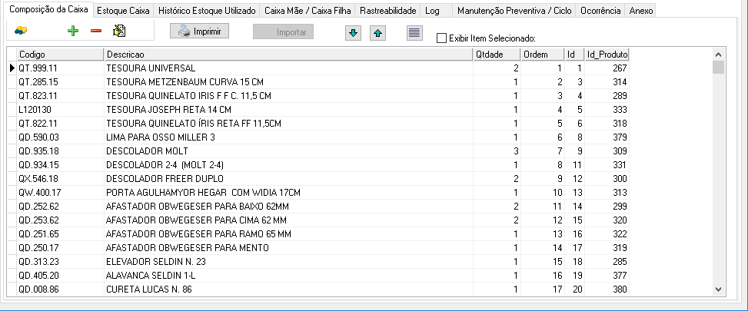Click the green plus add item icon
Screen dimensions: 748x311
(x=73, y=31)
